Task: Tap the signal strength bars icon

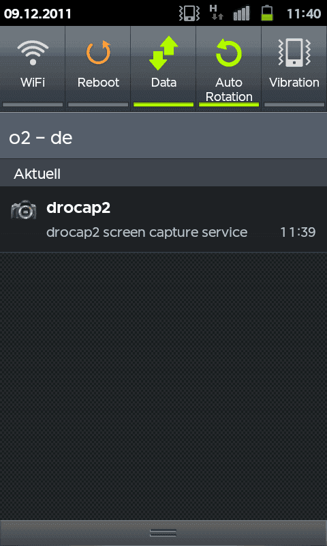Action: coord(242,13)
